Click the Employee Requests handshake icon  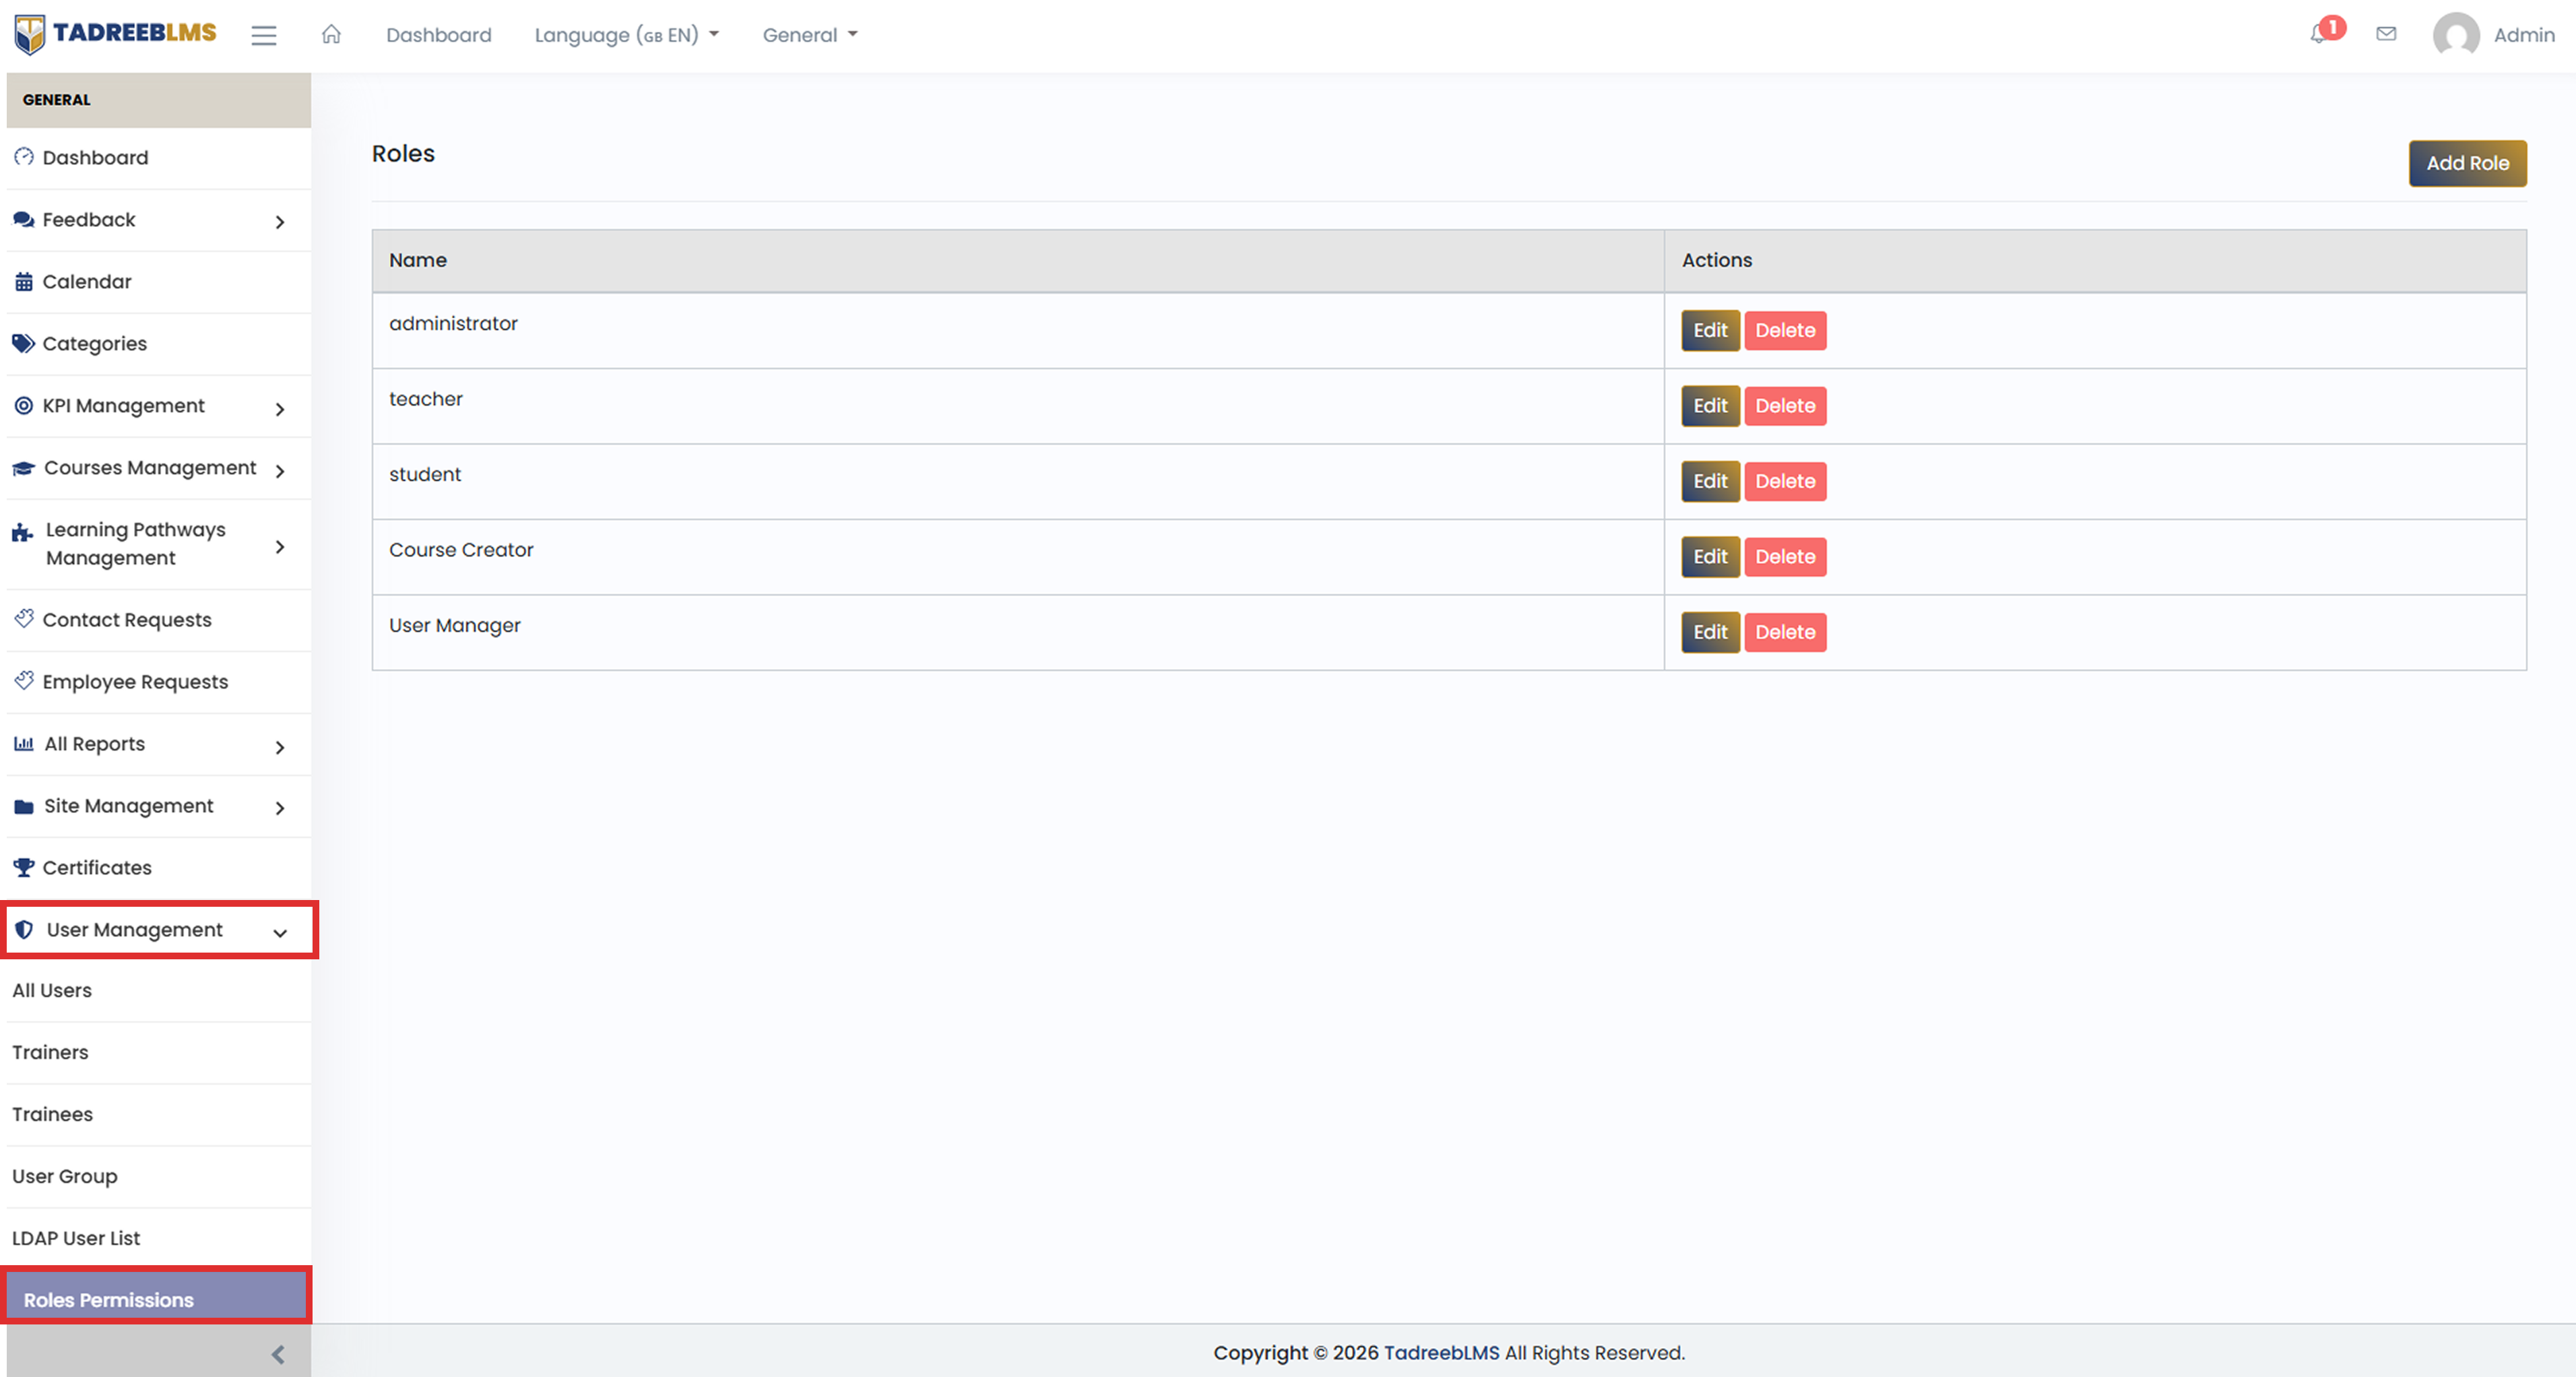click(x=24, y=681)
